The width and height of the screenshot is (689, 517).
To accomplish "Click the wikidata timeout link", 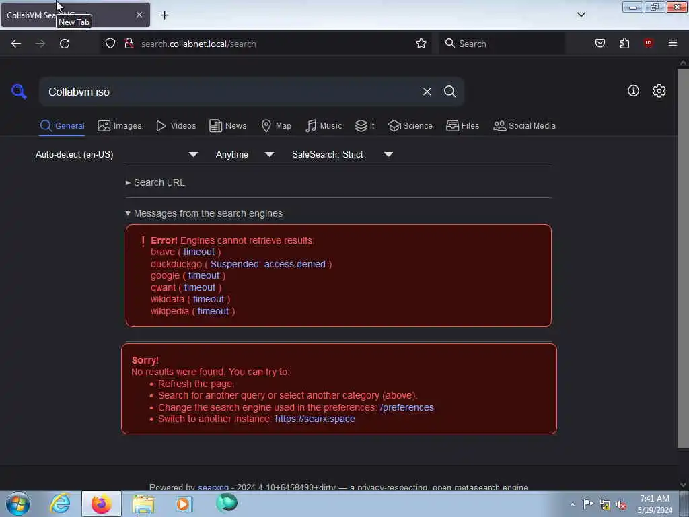I will (x=209, y=299).
